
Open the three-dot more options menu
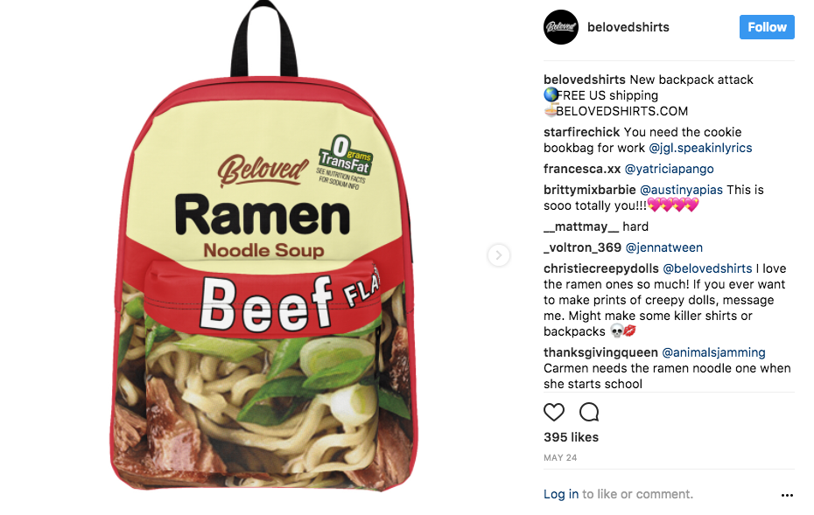click(787, 495)
